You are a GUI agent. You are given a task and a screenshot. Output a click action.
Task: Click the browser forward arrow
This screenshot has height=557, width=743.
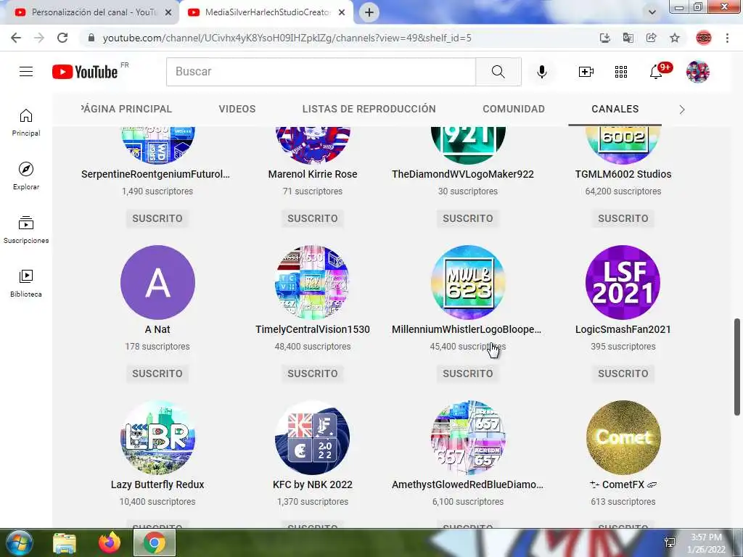(39, 38)
